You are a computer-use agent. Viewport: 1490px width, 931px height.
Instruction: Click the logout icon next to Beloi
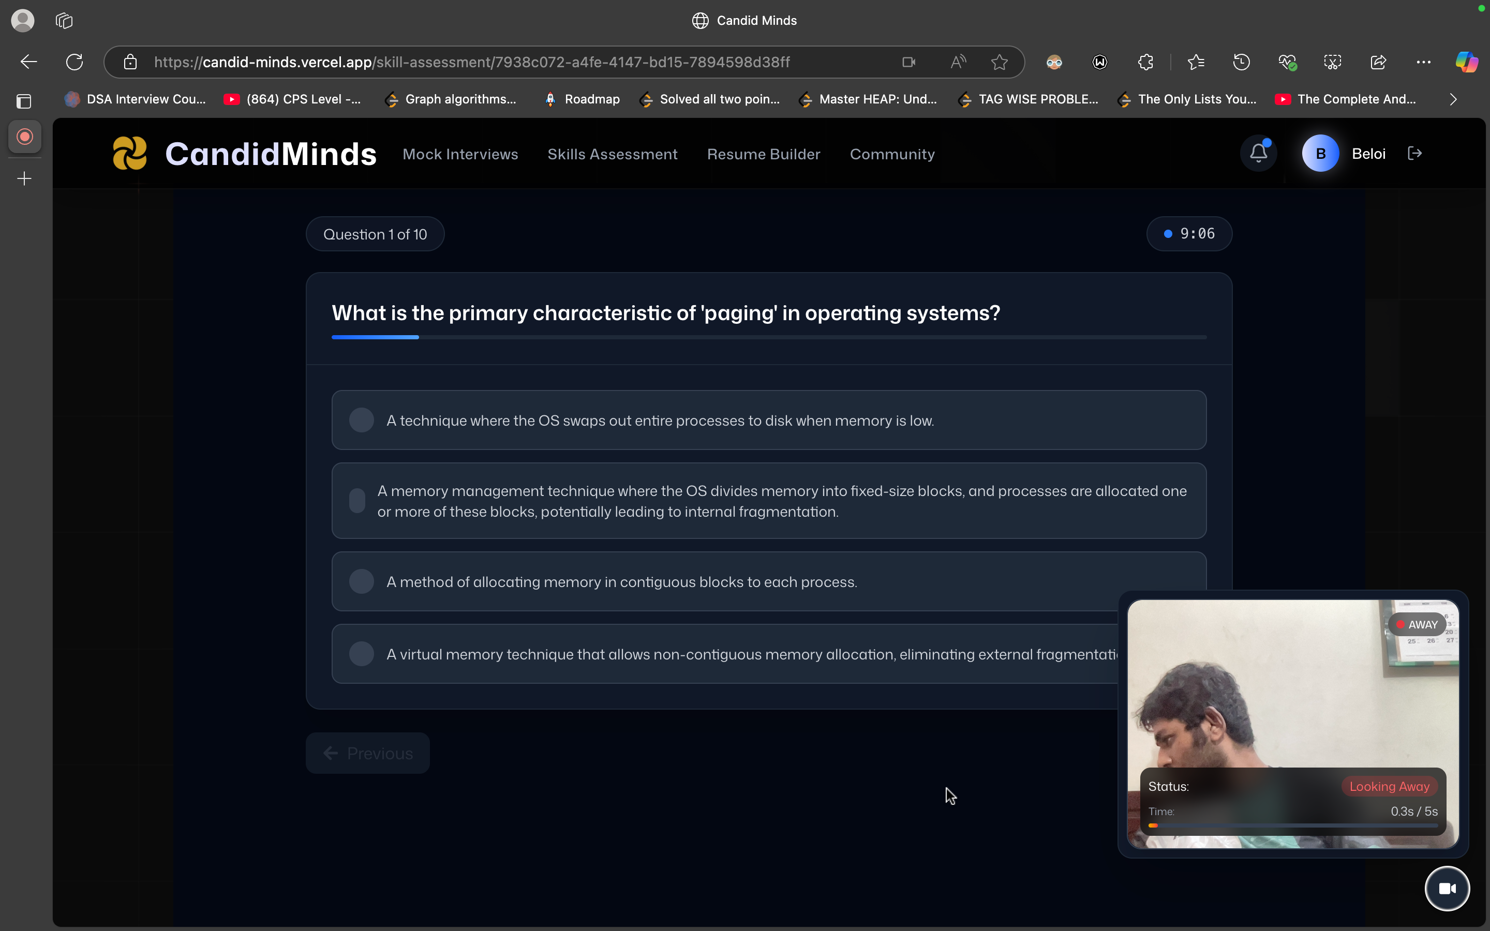tap(1414, 153)
